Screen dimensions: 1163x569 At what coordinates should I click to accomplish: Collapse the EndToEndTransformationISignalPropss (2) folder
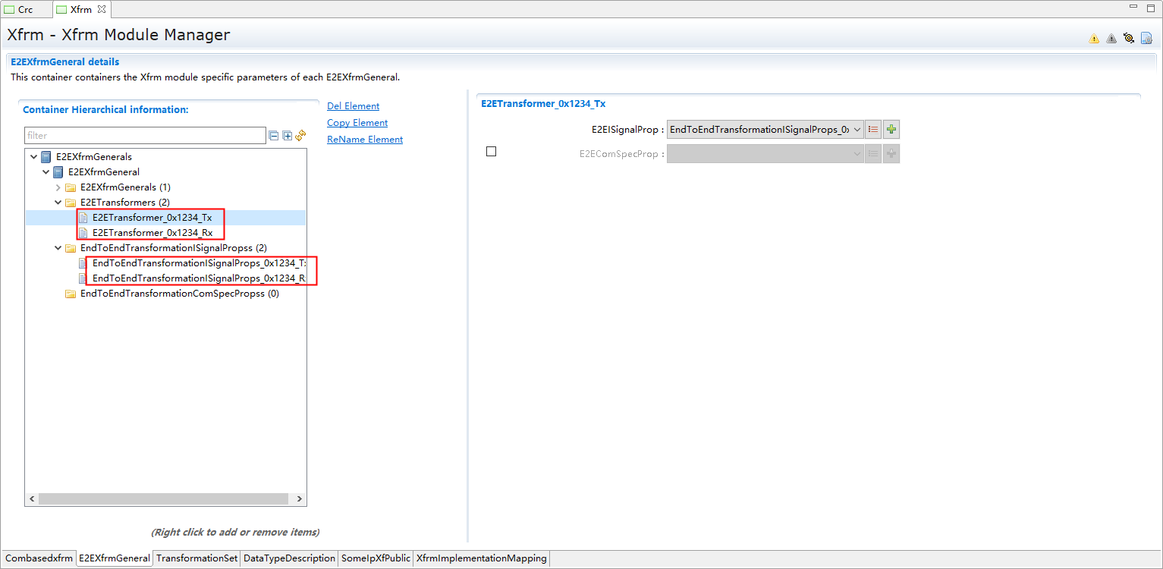click(58, 248)
